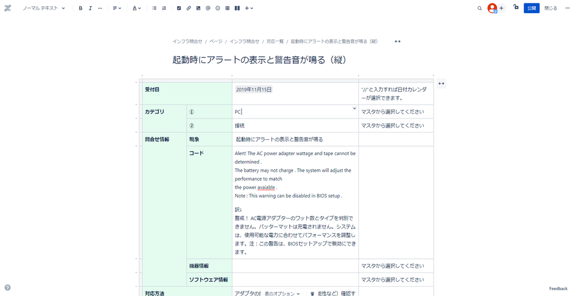The height and width of the screenshot is (296, 573).
Task: Go to the ページ breadcrumb
Action: click(x=216, y=42)
